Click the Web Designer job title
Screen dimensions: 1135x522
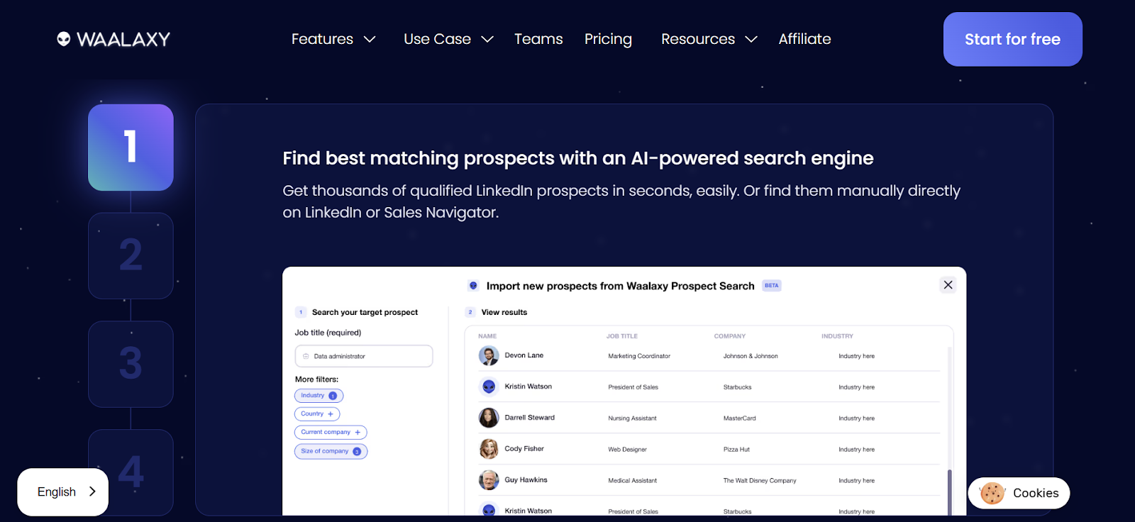point(627,450)
